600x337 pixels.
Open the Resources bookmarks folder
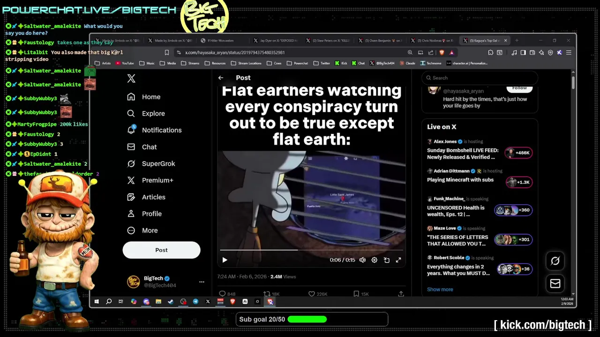215,63
